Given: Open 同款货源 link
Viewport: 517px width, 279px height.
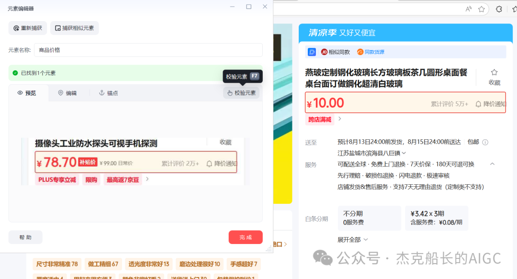Looking at the screenshot, I should click(371, 52).
